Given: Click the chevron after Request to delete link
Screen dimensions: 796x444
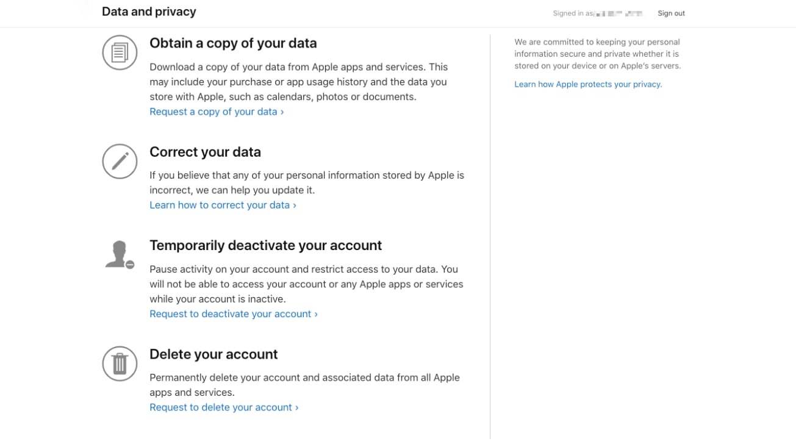Looking at the screenshot, I should click(296, 407).
